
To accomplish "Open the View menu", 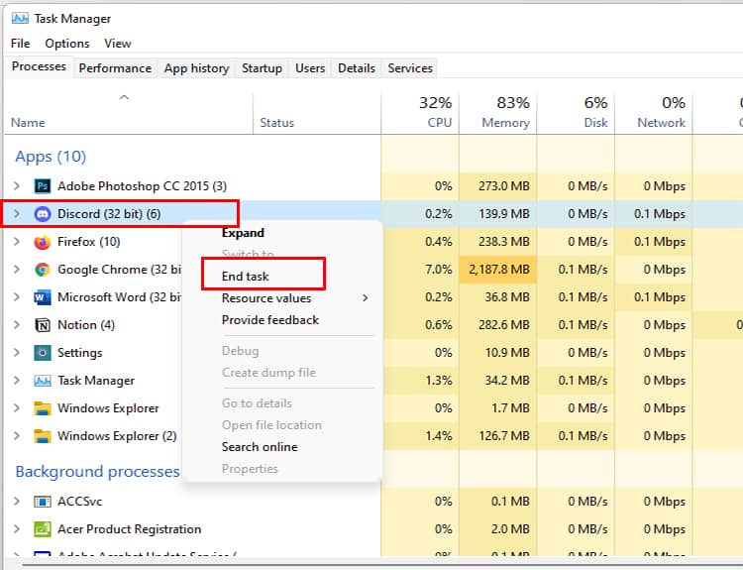I will click(118, 44).
